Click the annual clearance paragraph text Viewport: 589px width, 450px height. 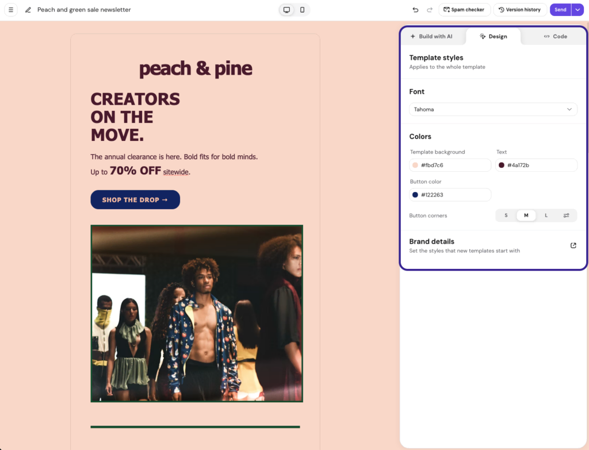[174, 157]
